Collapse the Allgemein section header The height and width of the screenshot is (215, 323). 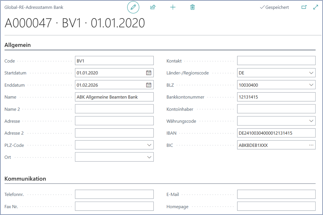[18, 45]
